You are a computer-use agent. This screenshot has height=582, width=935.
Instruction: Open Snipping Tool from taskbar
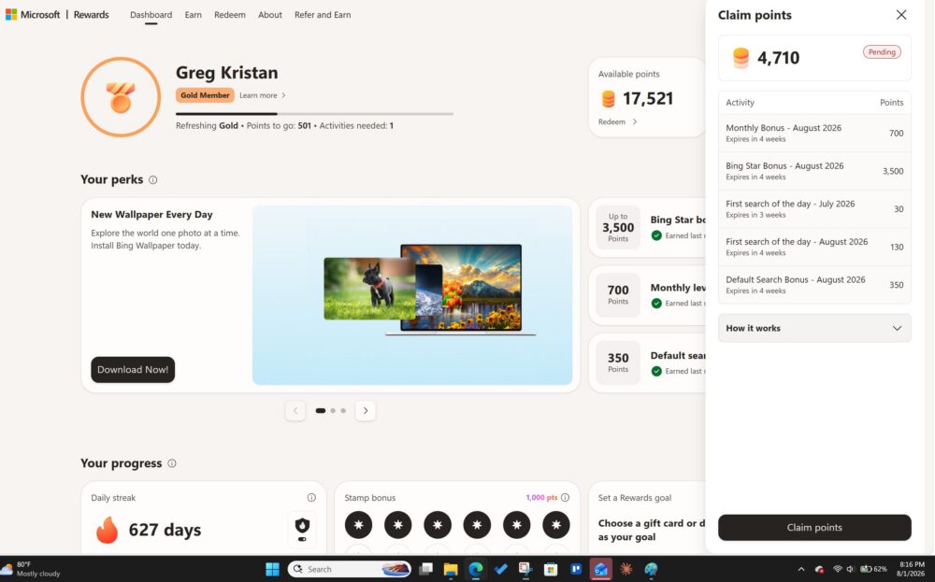pyautogui.click(x=525, y=569)
